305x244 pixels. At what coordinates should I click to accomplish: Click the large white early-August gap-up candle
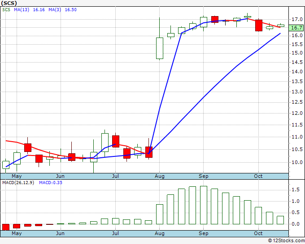click(x=160, y=48)
